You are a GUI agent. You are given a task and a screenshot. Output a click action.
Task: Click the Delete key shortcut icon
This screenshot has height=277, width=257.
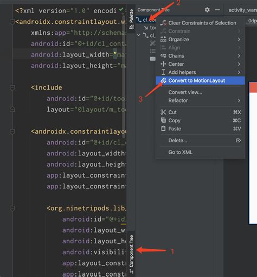click(239, 141)
